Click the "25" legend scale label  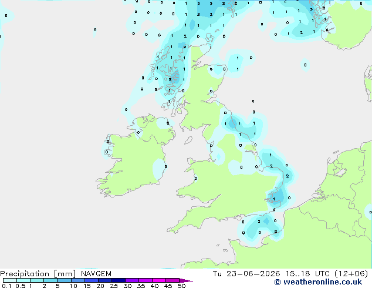[114, 286]
